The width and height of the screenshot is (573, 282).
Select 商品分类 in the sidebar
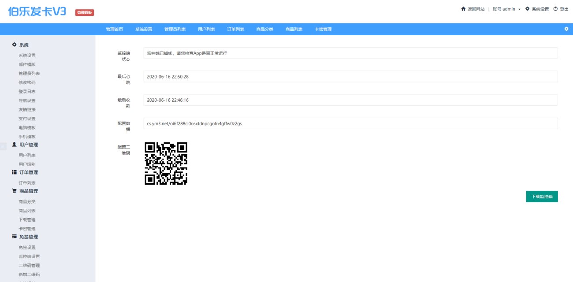(27, 201)
